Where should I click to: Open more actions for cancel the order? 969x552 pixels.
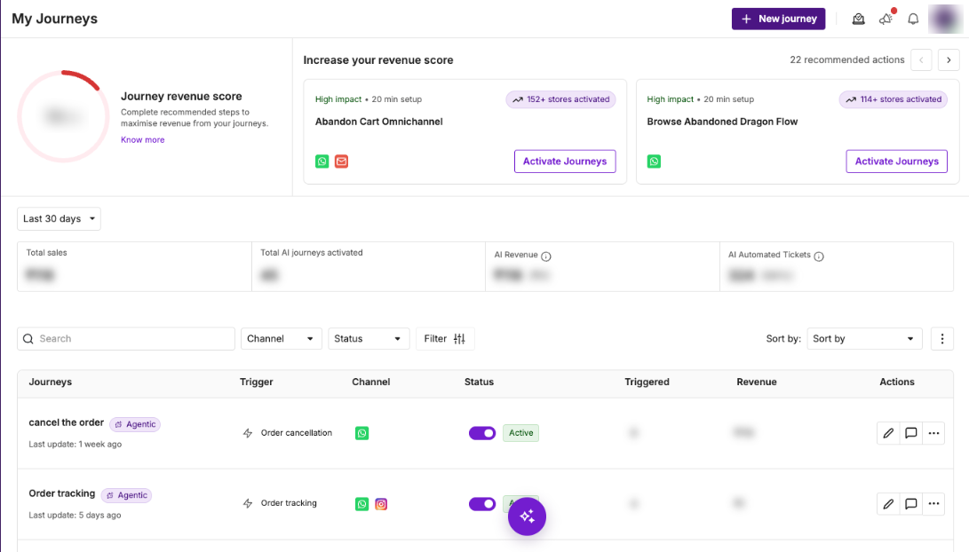tap(933, 433)
